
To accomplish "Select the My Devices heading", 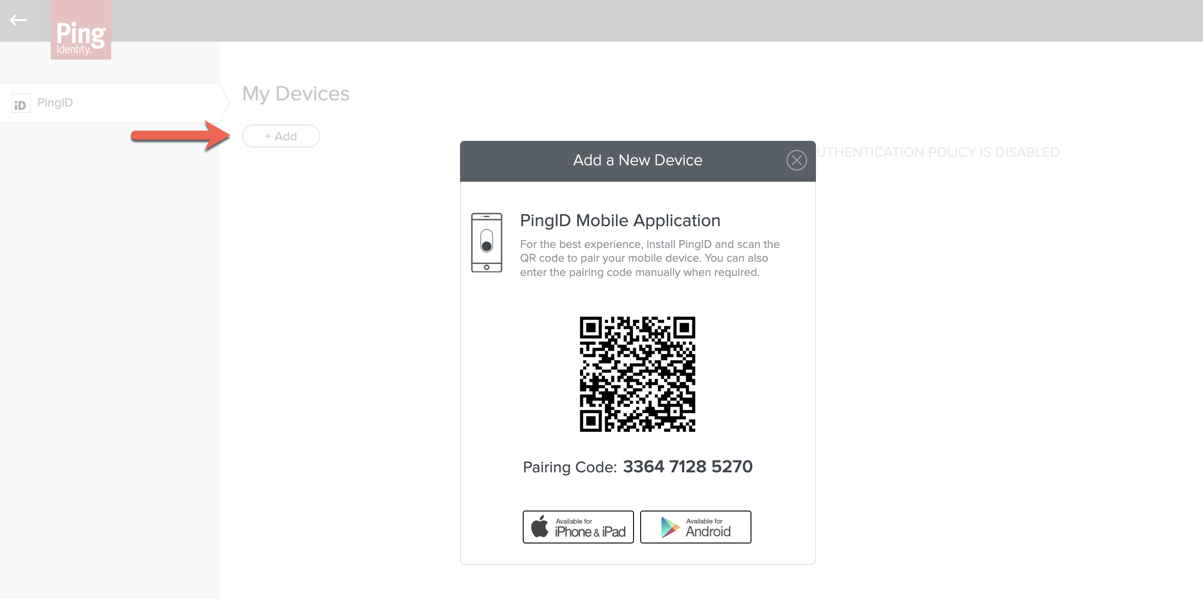I will click(x=295, y=93).
